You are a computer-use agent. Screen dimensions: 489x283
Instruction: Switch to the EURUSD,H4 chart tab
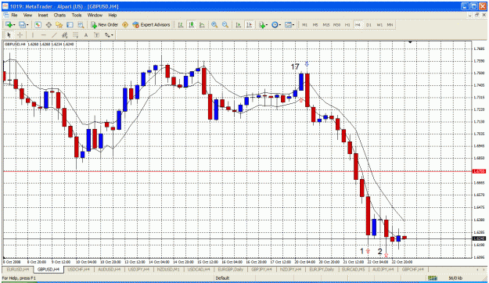click(x=18, y=269)
